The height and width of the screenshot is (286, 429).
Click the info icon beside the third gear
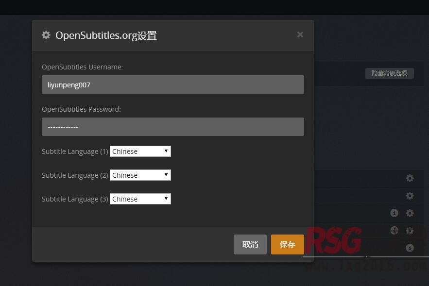[x=394, y=213]
